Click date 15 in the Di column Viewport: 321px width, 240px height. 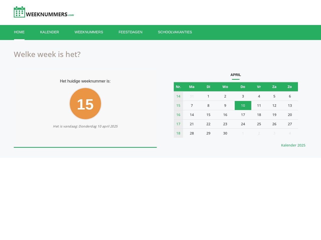[x=208, y=115]
